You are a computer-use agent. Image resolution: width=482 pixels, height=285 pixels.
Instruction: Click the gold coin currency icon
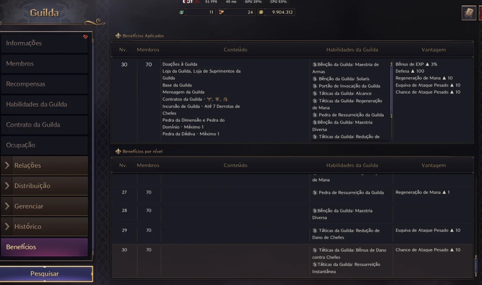point(261,12)
